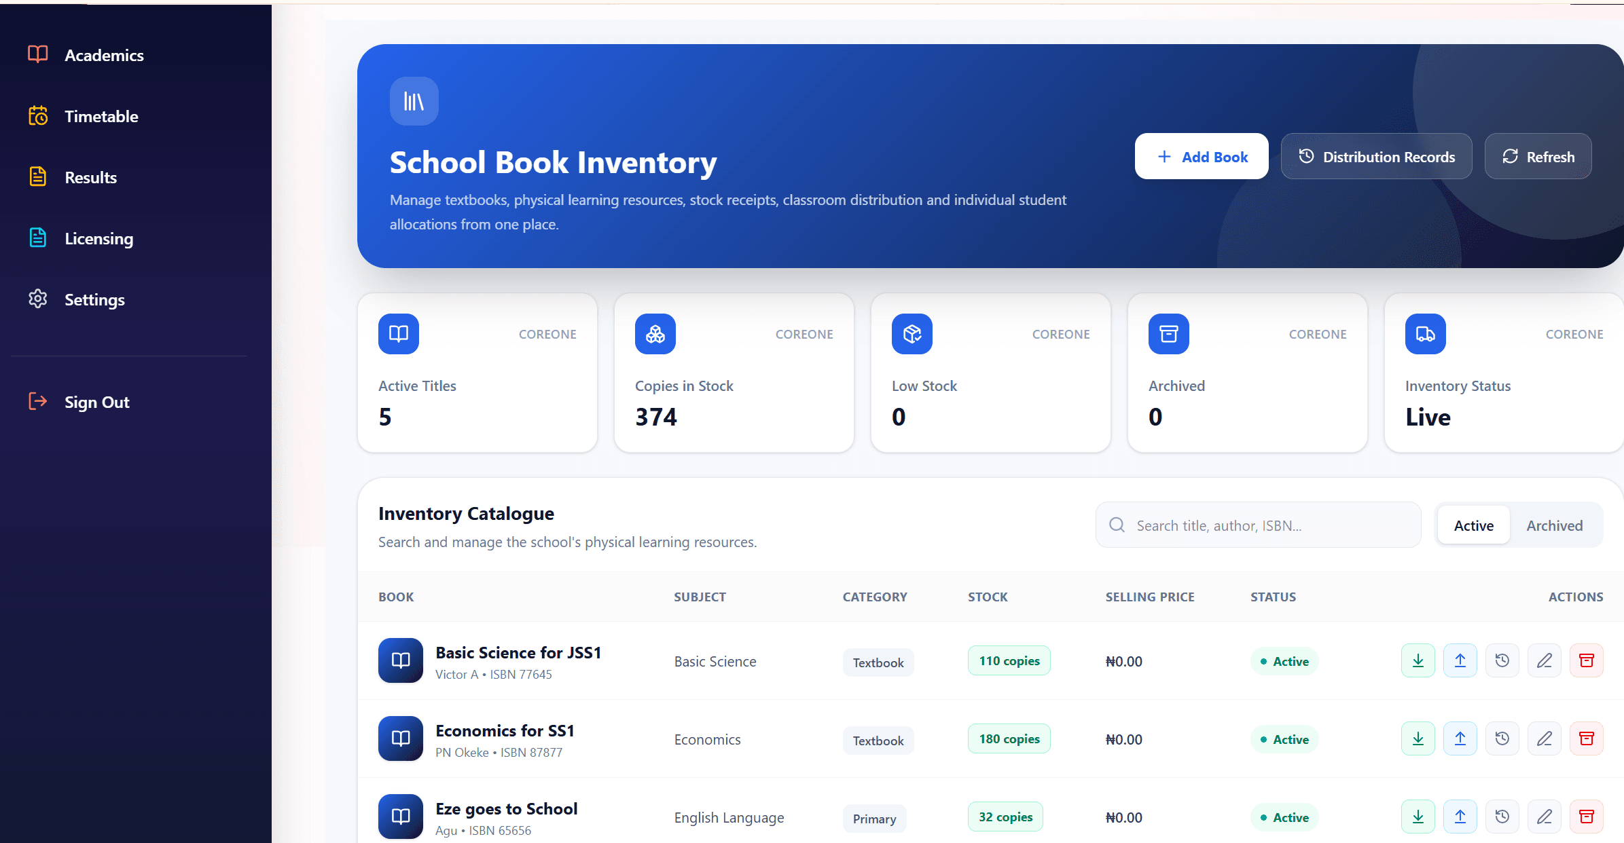This screenshot has height=843, width=1624.
Task: Click the 180 copies stock badge
Action: 1009,738
